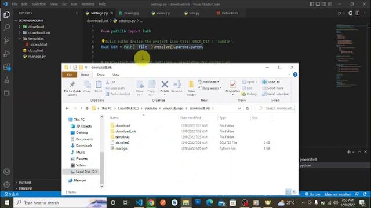Open File Explorer Help question icon
The height and width of the screenshot is (208, 371).
pyautogui.click(x=295, y=75)
